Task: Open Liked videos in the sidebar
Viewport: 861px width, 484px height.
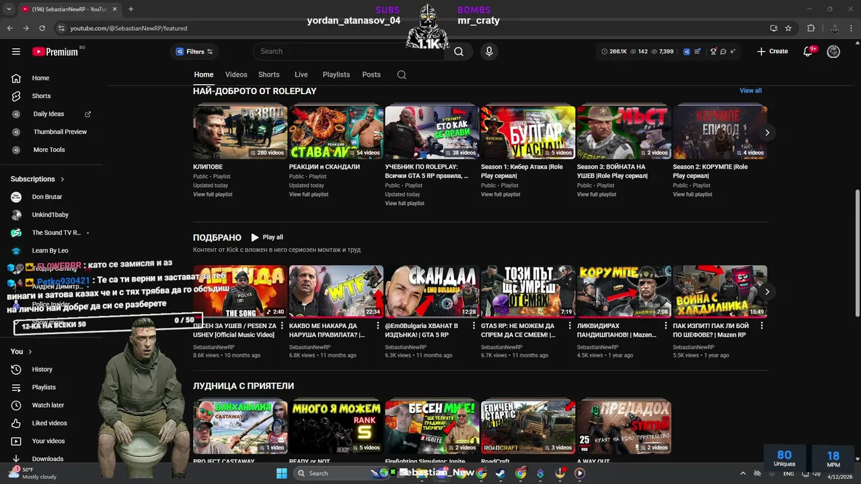Action: pyautogui.click(x=50, y=423)
